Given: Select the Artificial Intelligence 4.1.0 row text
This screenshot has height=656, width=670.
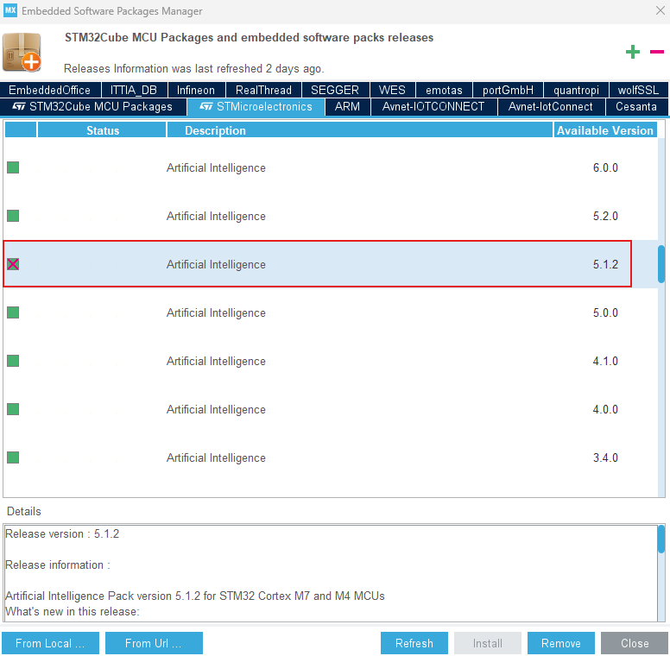Looking at the screenshot, I should pos(216,361).
